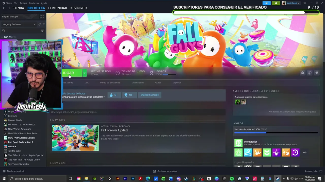Image resolution: width=325 pixels, height=182 pixels.
Task: Click the announcements megaphone icon
Action: point(266,3)
